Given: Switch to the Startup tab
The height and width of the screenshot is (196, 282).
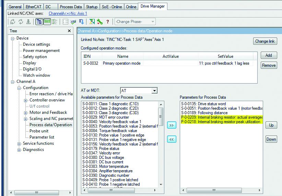Looking at the screenshot, I should click(x=92, y=7).
